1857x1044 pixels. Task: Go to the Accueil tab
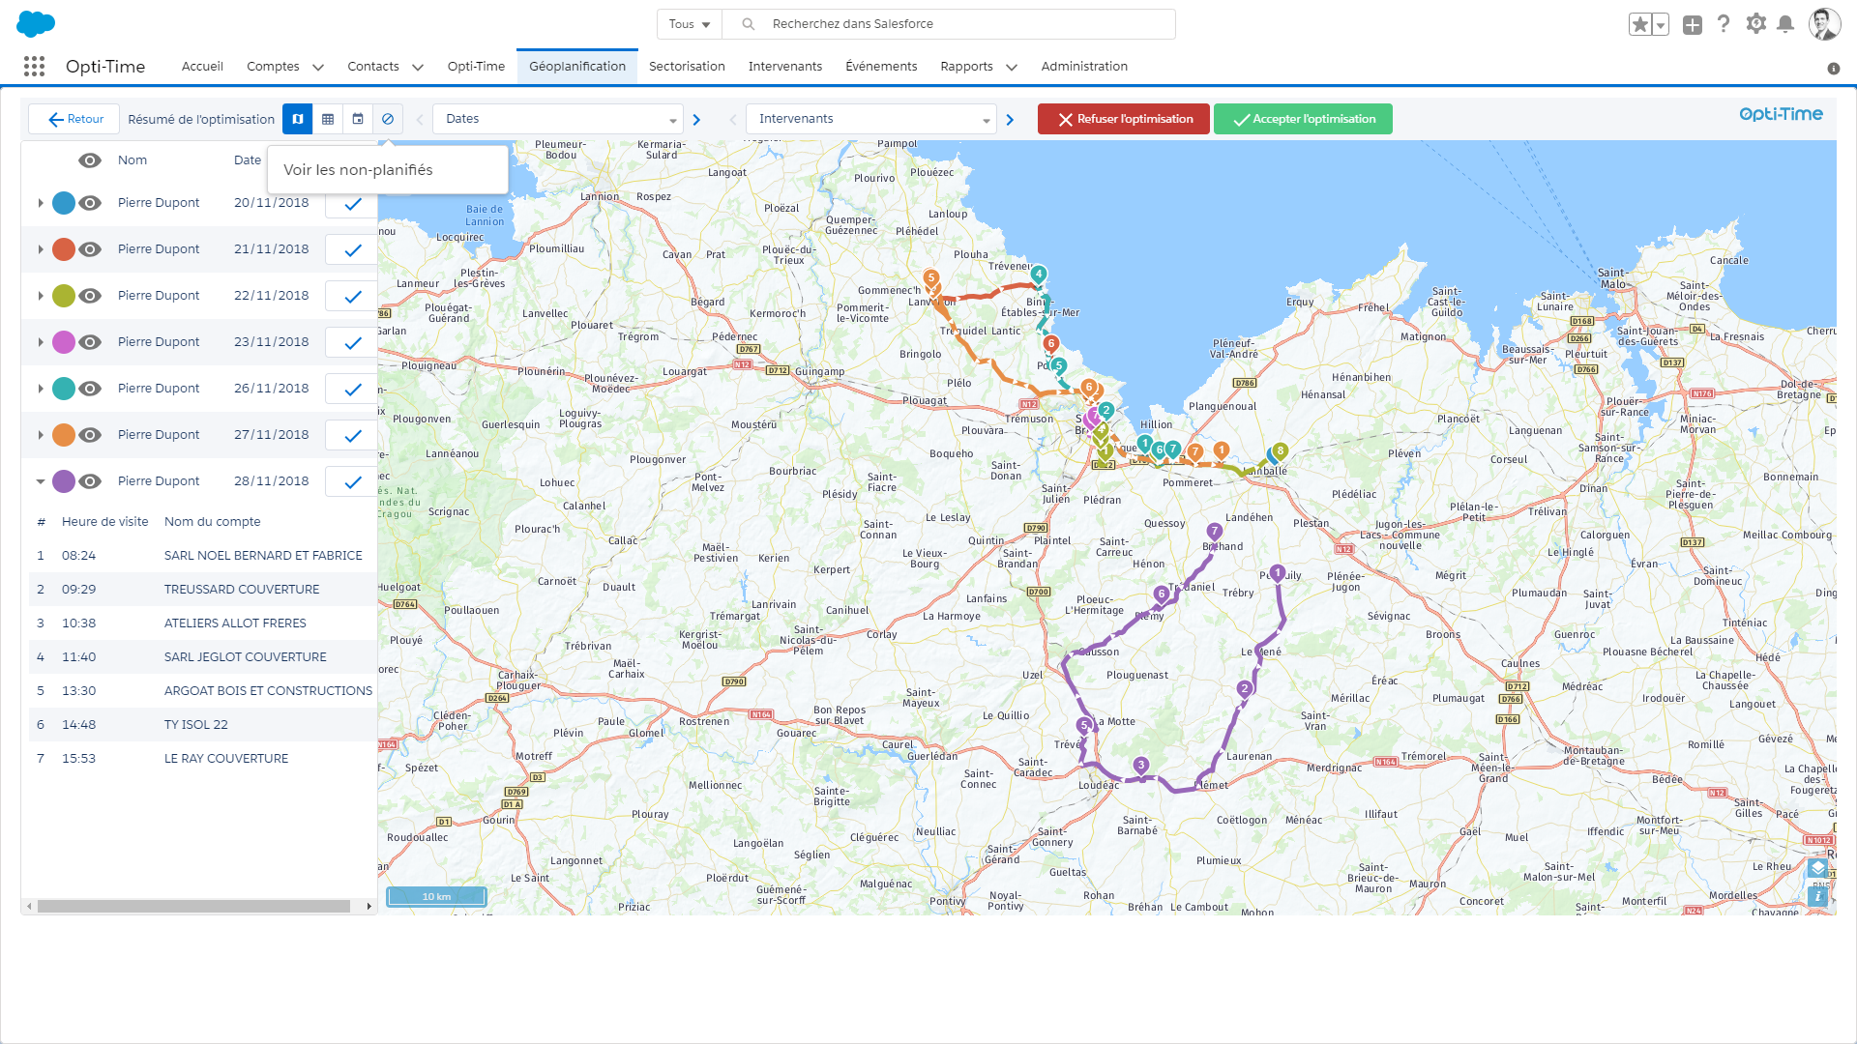point(202,67)
